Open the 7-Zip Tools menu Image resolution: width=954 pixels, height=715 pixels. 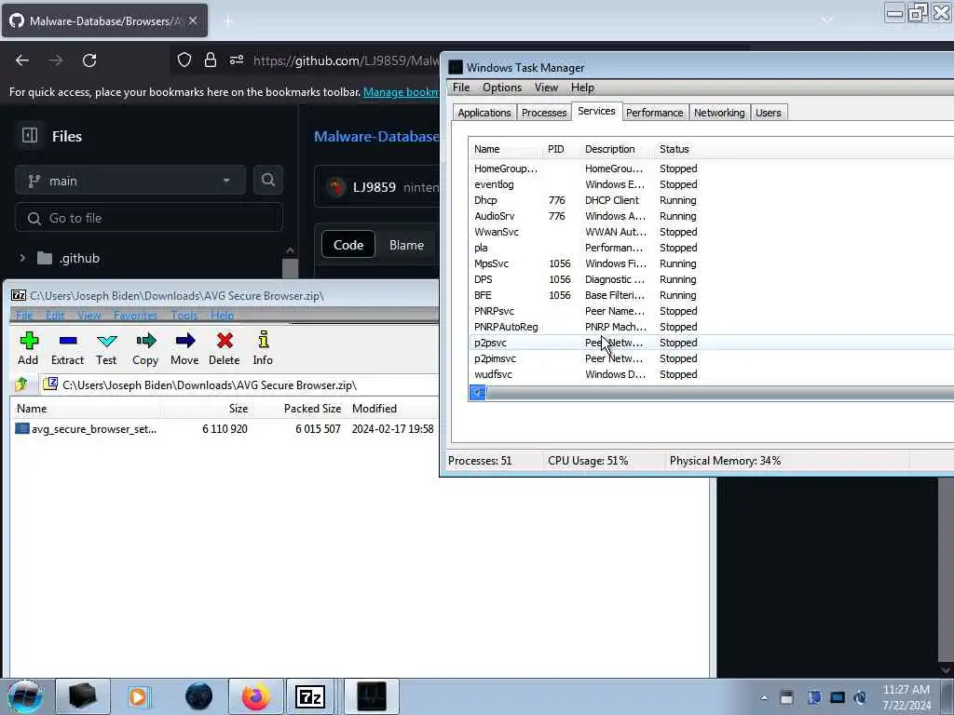[184, 315]
